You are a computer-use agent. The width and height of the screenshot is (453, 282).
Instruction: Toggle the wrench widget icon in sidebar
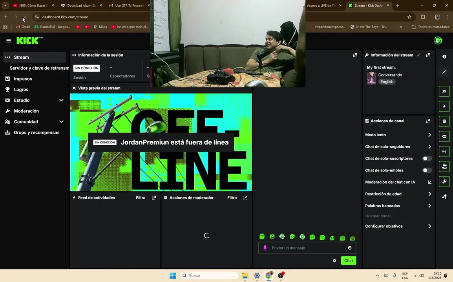(x=444, y=181)
